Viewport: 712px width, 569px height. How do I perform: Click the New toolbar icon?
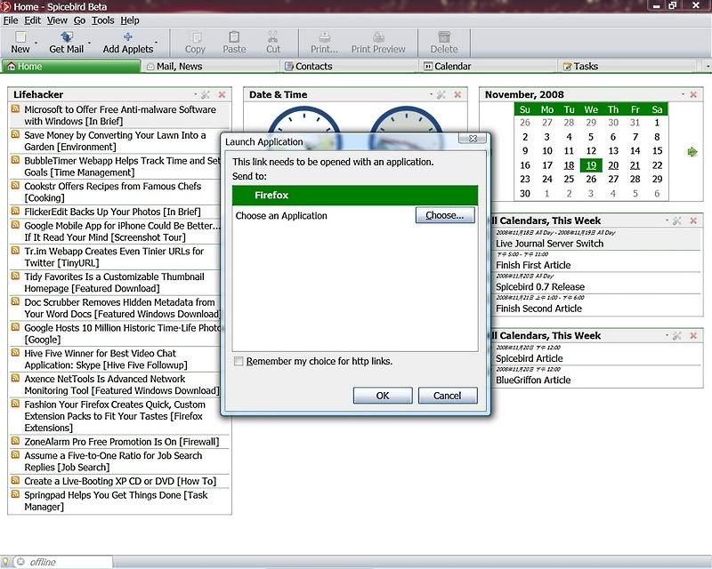[20, 36]
